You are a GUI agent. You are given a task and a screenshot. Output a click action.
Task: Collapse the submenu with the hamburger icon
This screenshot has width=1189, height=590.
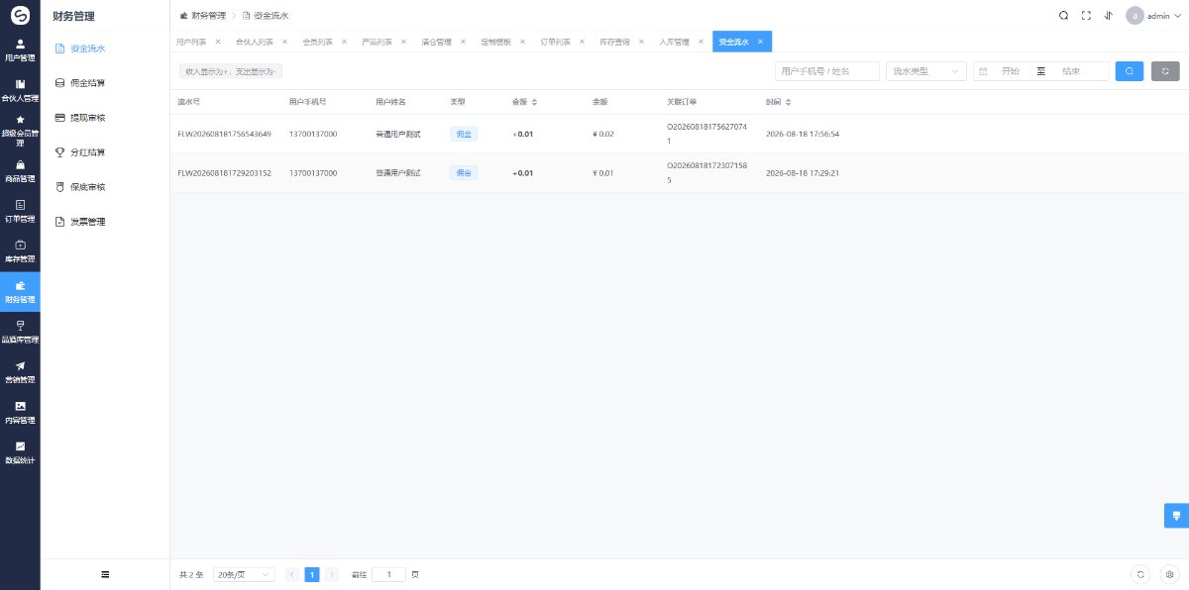click(105, 574)
